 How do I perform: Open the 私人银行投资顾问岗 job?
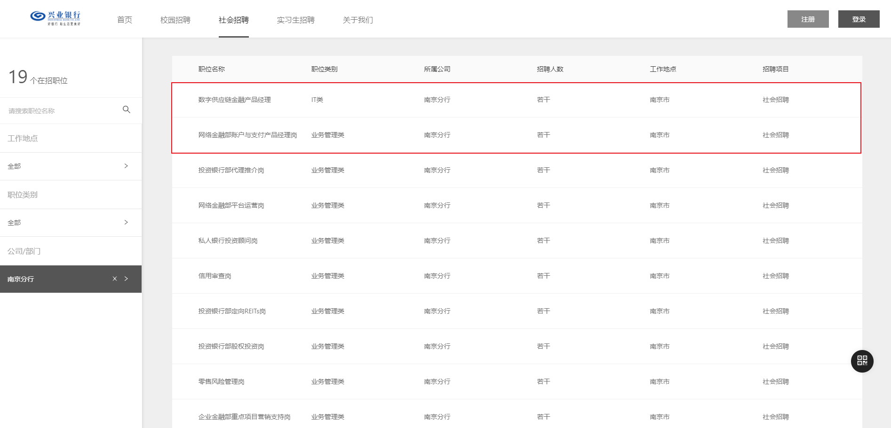[x=228, y=241]
